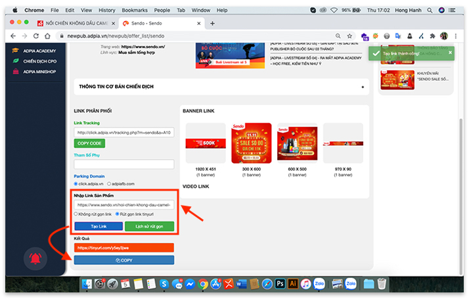Viewport: 469px width, 299px height.
Task: Open the Wi-Fi menu bar icon
Action: tap(334, 10)
